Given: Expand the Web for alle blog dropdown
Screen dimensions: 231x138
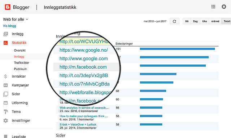Looking at the screenshot, I should click(27, 20).
